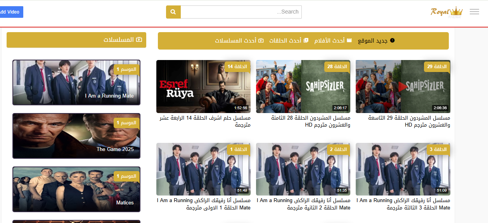This screenshot has width=488, height=223.
Task: Click the film icon beside أحدث الأفلام
Action: [349, 40]
